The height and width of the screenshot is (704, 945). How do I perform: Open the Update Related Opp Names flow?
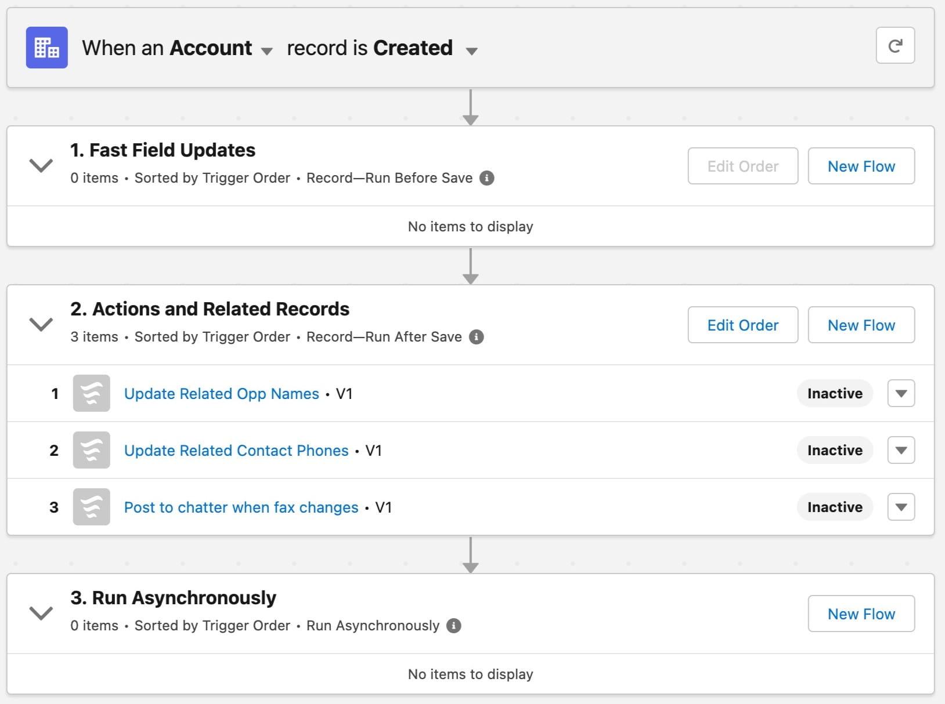pos(222,394)
